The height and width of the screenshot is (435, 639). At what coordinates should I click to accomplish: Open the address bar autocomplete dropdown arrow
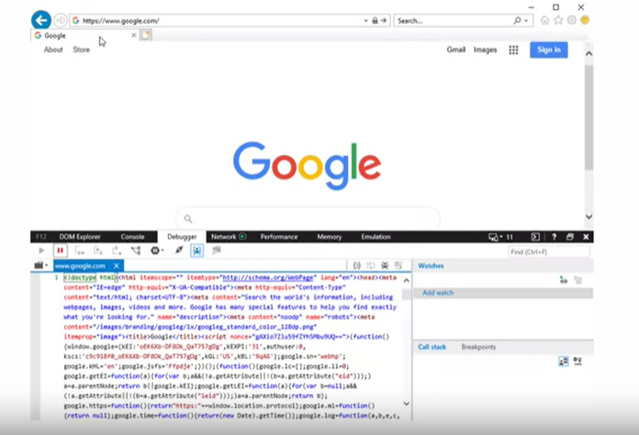tap(366, 20)
